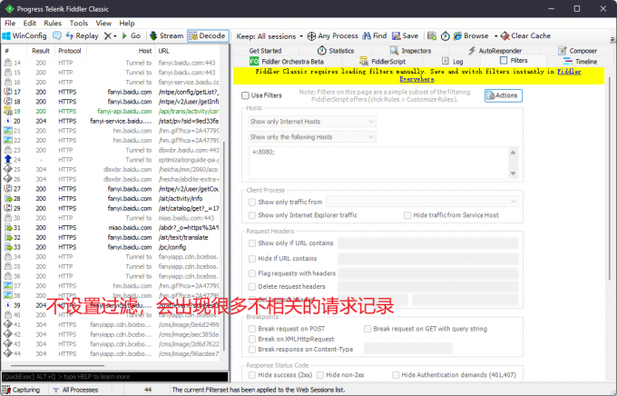
Task: Check Flag requests with headers
Action: pos(252,273)
